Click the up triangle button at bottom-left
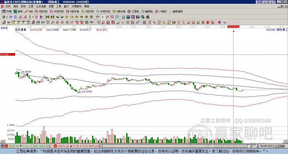 click(3, 141)
